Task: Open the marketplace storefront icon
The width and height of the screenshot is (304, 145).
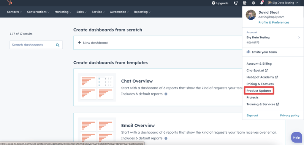Action: click(x=244, y=3)
